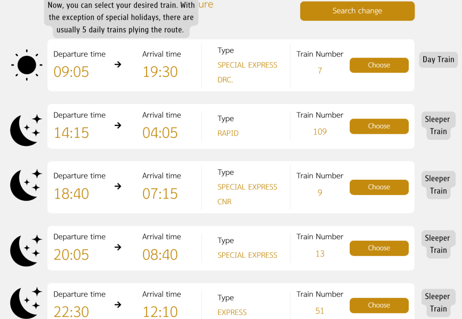Click the moon icon beside the 14:15 departure
Screen dimensions: 462x319
26,130
